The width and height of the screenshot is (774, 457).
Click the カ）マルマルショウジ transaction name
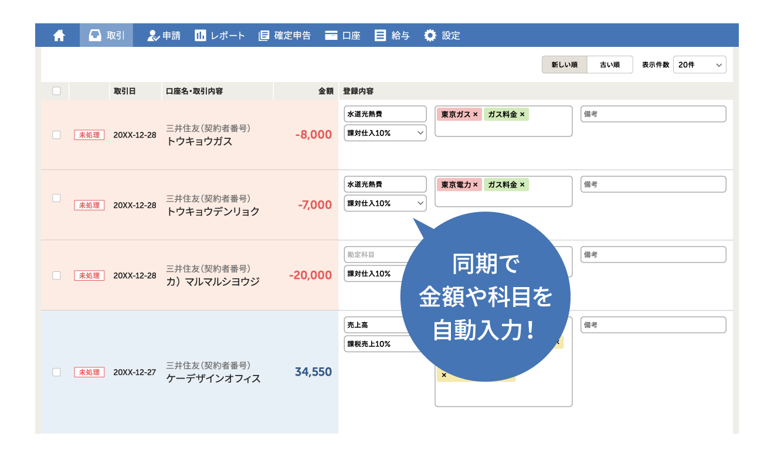(x=213, y=282)
